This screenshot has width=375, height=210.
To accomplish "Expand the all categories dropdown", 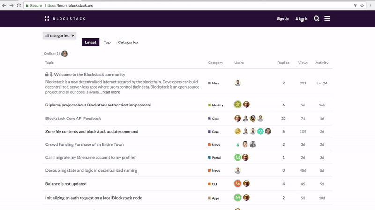I will (x=60, y=36).
